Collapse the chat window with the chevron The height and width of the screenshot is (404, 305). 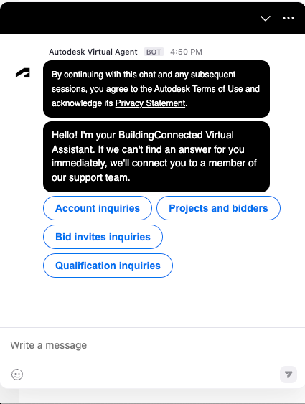265,18
